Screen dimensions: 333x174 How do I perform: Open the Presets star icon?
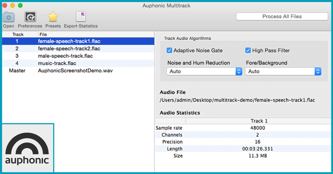[x=53, y=17]
